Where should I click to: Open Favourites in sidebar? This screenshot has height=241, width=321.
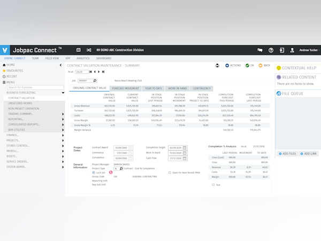[x=13, y=71]
